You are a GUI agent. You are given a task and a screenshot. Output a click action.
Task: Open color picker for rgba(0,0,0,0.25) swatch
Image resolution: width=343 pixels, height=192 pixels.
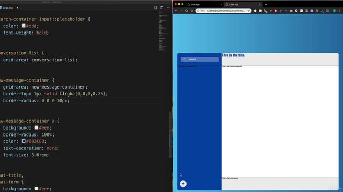pyautogui.click(x=62, y=94)
